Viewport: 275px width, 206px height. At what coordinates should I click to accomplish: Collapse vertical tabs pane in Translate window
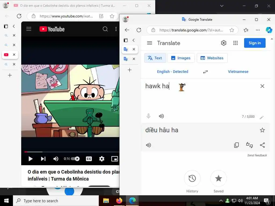[x=134, y=40]
